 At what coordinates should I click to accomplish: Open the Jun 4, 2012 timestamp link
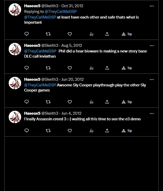pos(71,113)
